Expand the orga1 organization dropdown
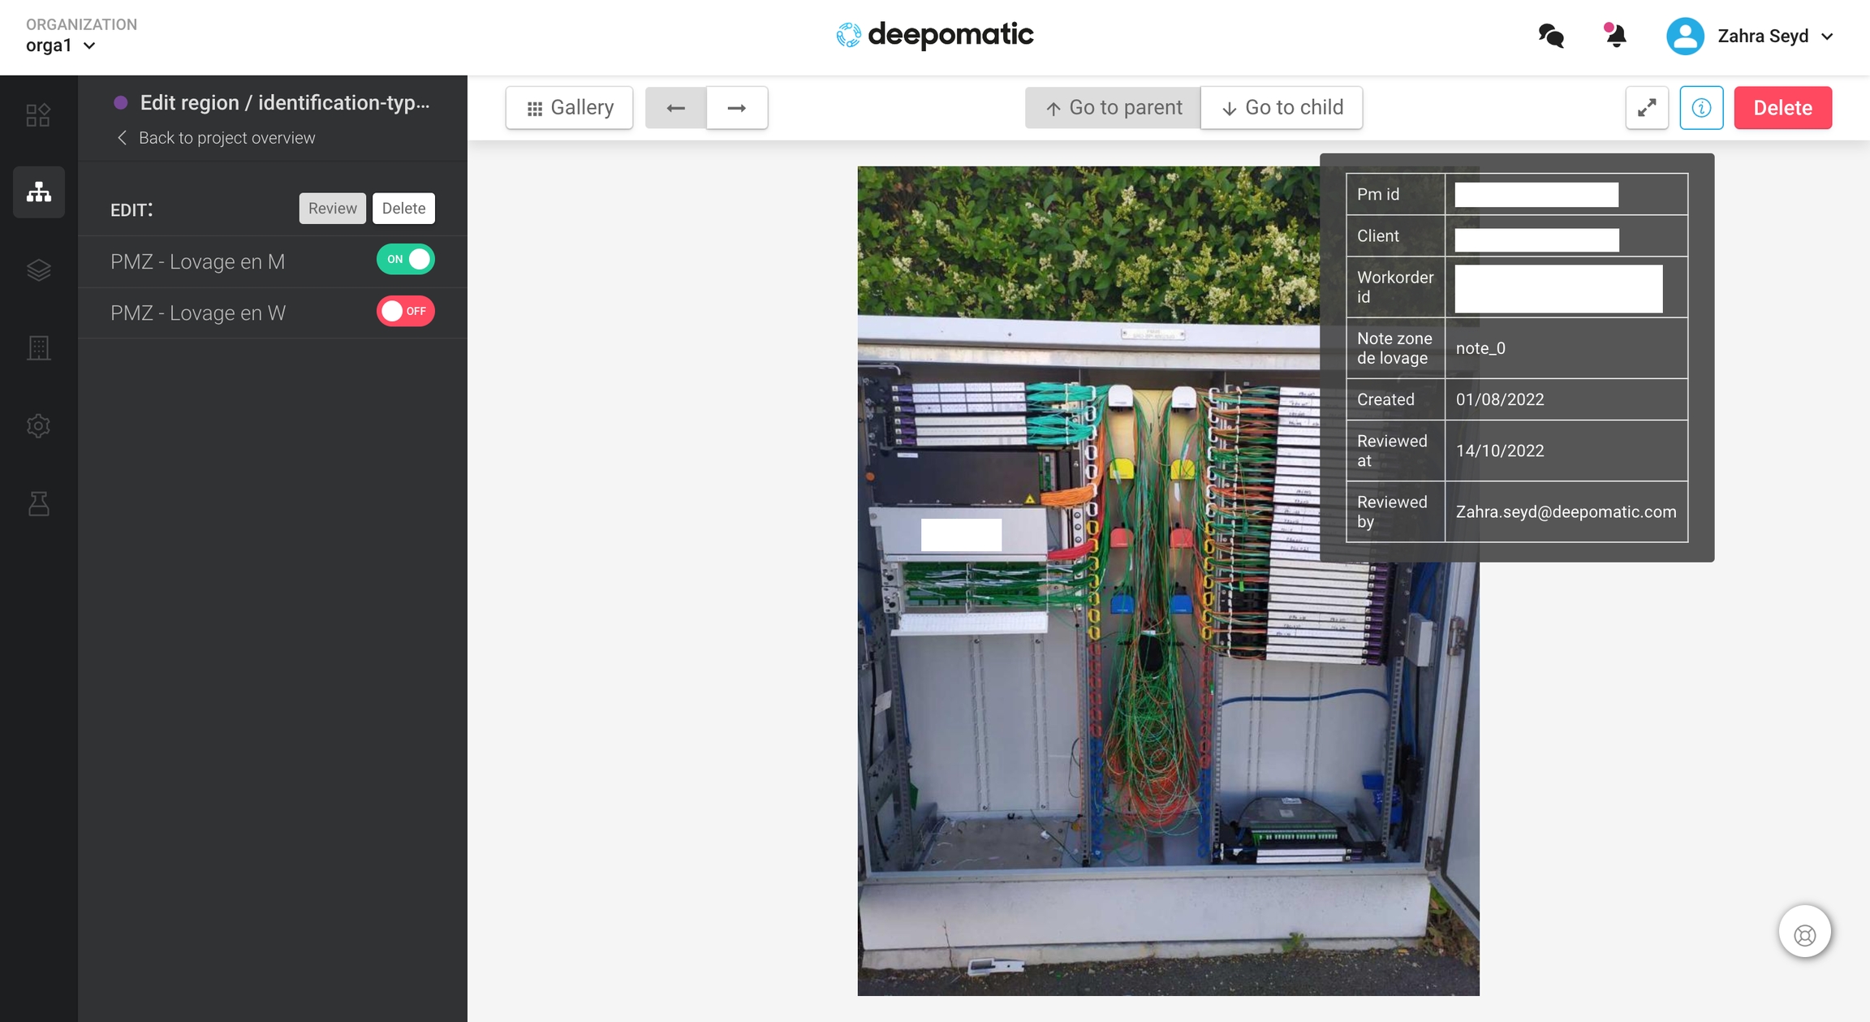The width and height of the screenshot is (1870, 1022). point(61,46)
